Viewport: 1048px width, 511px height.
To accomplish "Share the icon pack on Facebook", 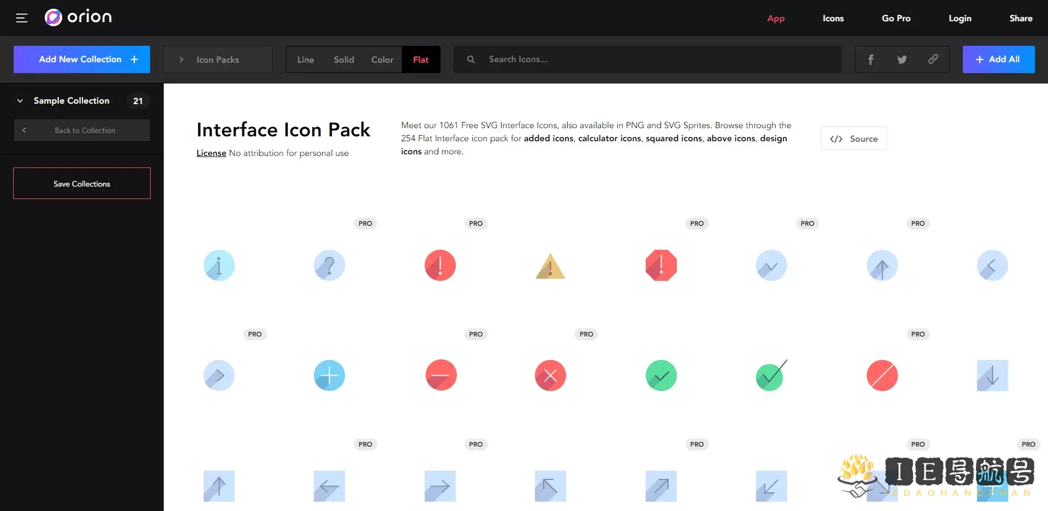I will pos(870,59).
